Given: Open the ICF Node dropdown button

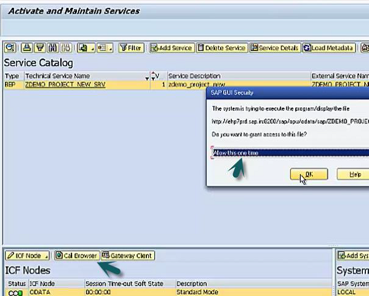Looking at the screenshot, I should [x=27, y=255].
